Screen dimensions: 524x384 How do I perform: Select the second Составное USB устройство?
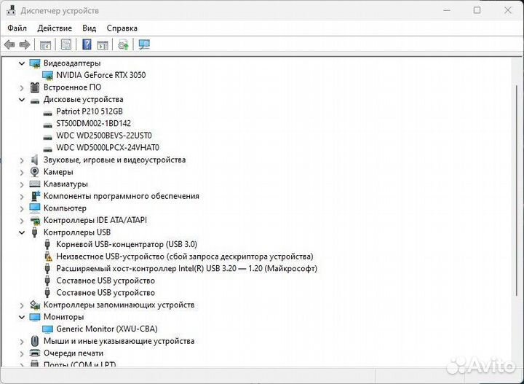pos(106,293)
